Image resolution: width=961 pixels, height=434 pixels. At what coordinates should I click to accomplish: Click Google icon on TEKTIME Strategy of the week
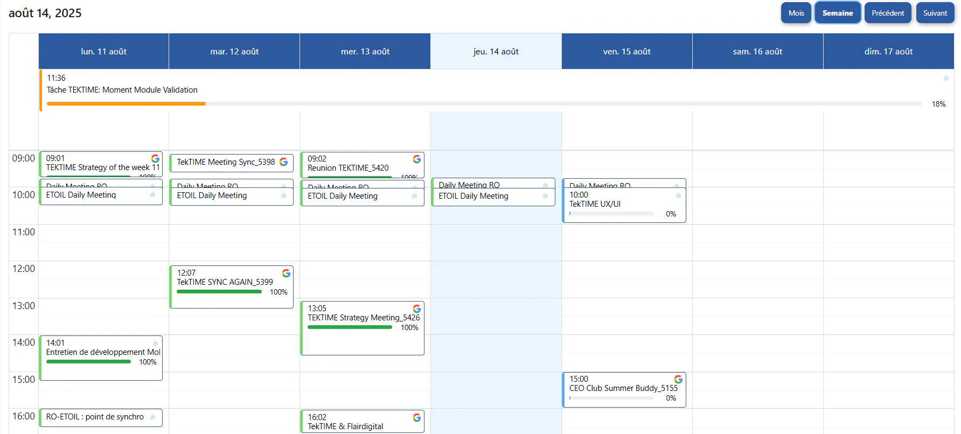tap(155, 158)
